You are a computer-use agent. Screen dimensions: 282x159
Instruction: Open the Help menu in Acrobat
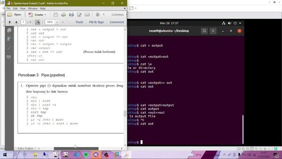pos(43,8)
